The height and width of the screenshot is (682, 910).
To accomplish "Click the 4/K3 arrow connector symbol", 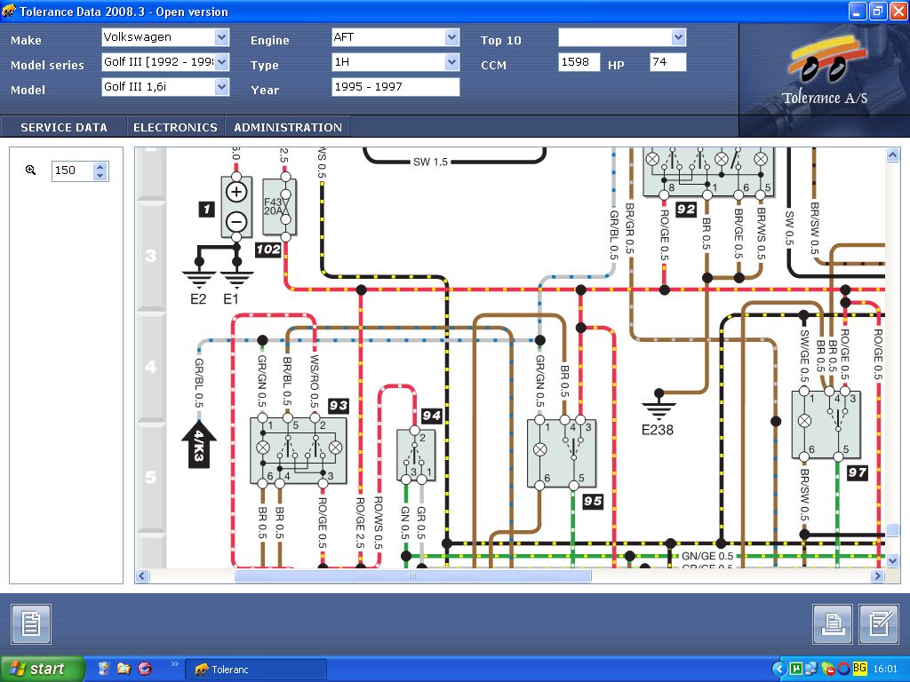I will coord(198,444).
